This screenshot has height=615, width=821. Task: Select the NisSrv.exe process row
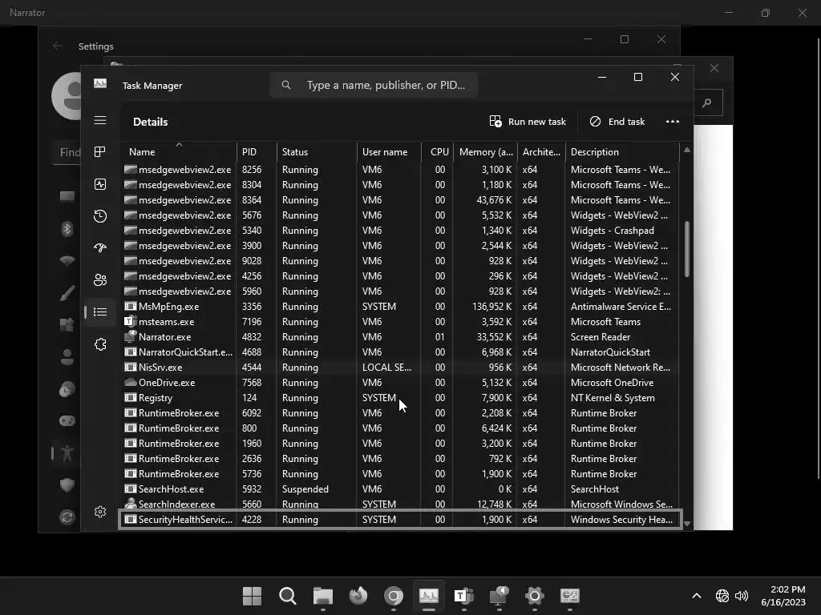tap(400, 367)
